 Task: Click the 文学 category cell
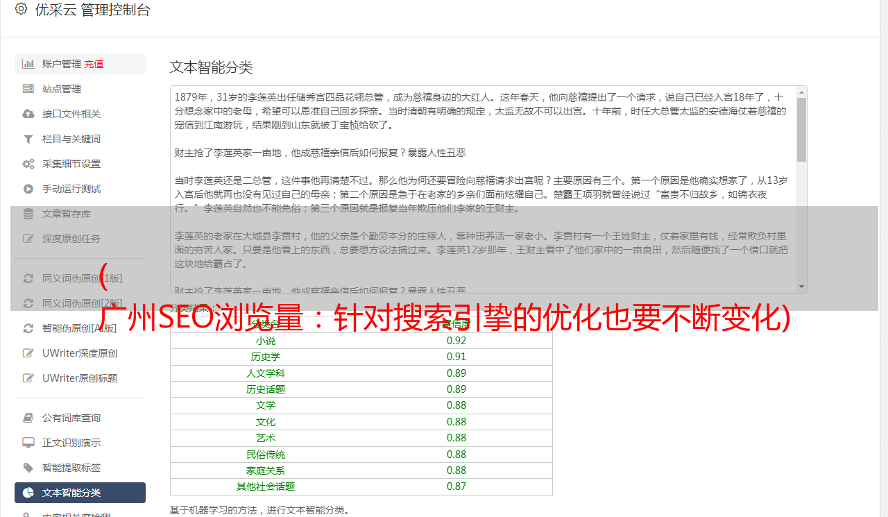pyautogui.click(x=266, y=405)
